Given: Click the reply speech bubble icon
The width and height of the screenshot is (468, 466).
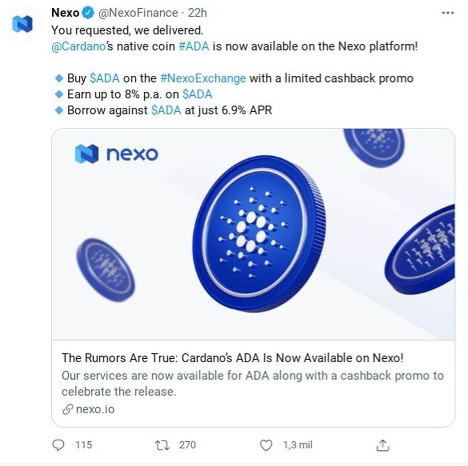Looking at the screenshot, I should pyautogui.click(x=58, y=445).
